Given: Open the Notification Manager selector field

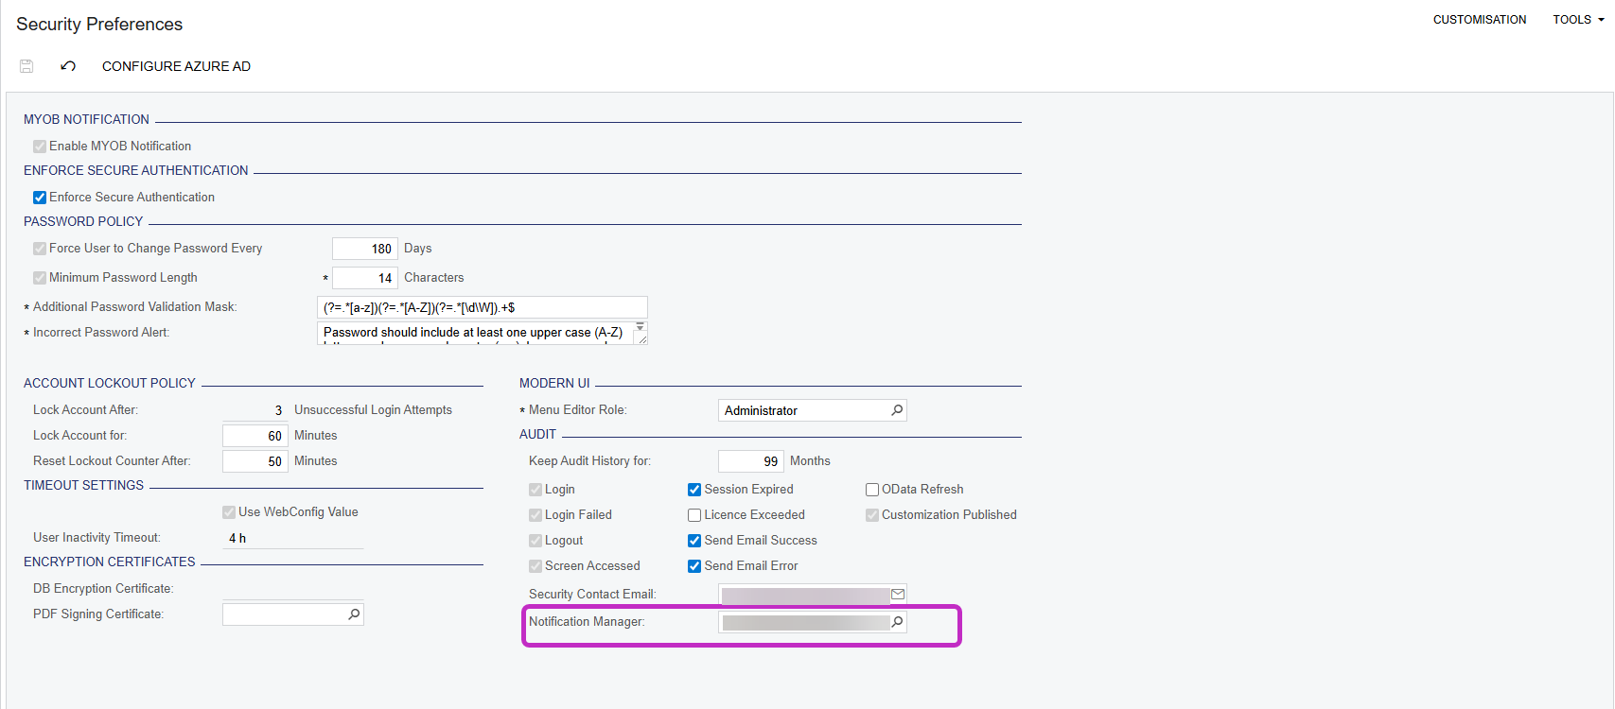Looking at the screenshot, I should pyautogui.click(x=804, y=622).
